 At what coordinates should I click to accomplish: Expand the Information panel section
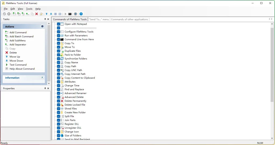click(42, 78)
